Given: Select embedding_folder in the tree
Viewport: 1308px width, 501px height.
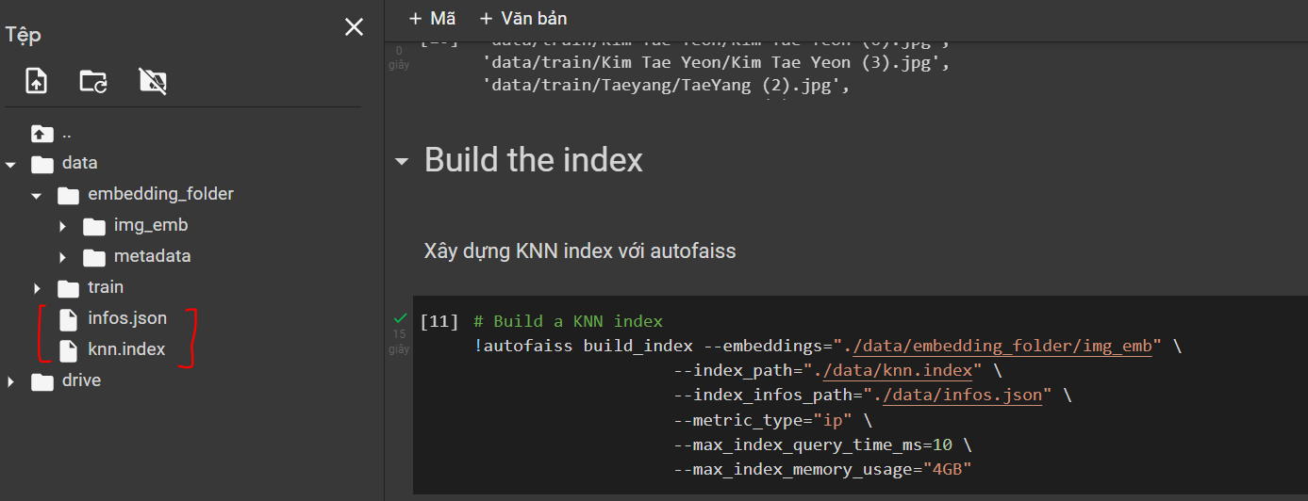Looking at the screenshot, I should 160,194.
